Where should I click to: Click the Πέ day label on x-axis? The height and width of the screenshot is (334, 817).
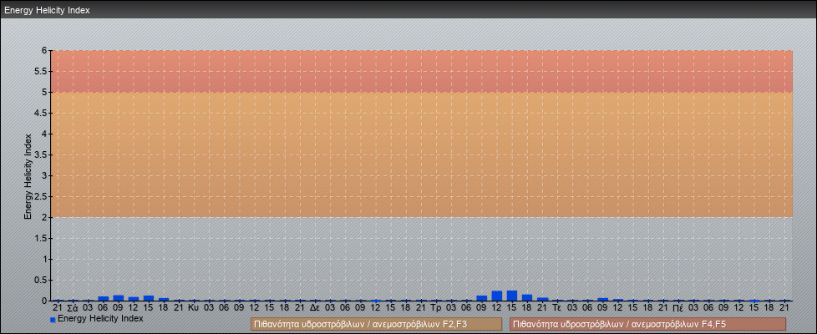point(677,308)
